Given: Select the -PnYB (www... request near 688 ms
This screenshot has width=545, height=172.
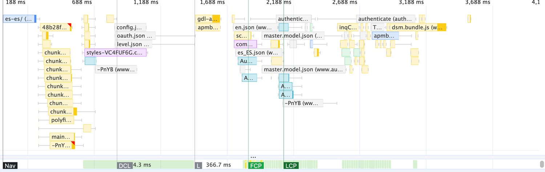Looking at the screenshot, I should tap(116, 69).
